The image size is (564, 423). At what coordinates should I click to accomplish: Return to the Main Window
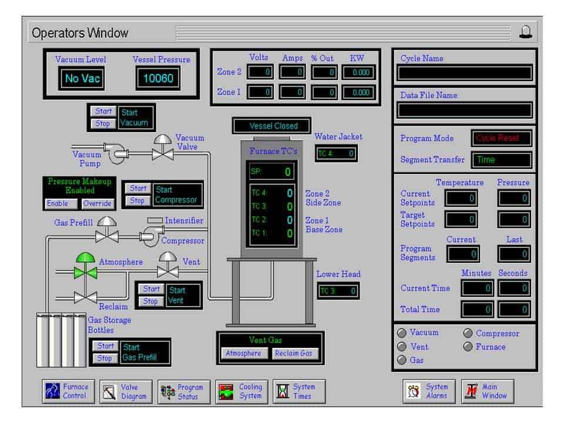(x=487, y=391)
